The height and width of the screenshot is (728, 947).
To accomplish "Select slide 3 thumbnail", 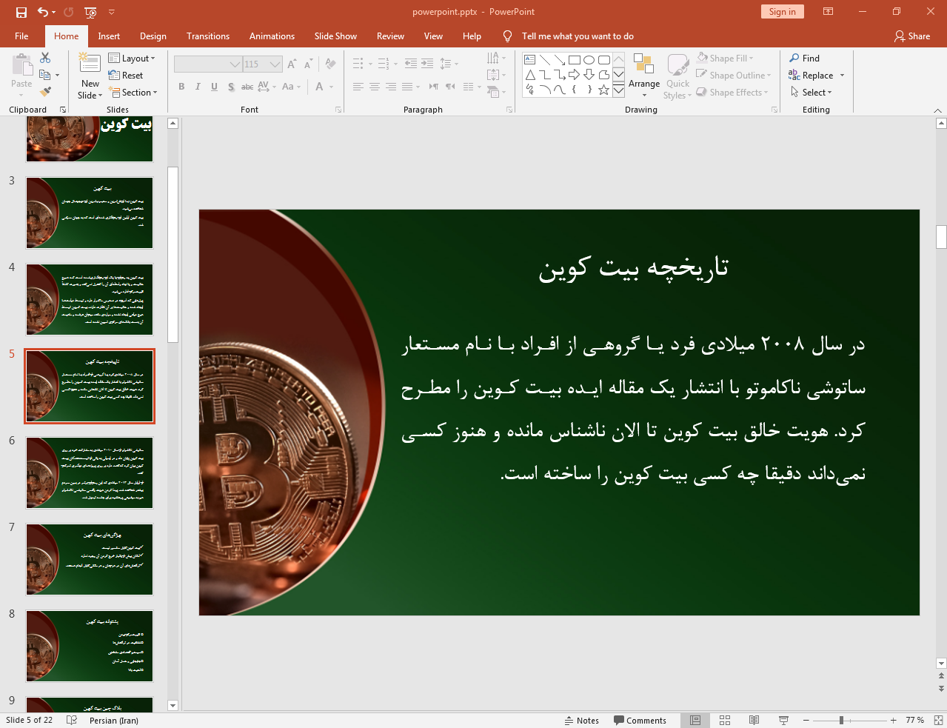I will [x=90, y=213].
